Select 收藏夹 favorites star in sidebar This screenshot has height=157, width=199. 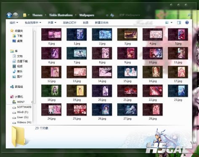17,31
